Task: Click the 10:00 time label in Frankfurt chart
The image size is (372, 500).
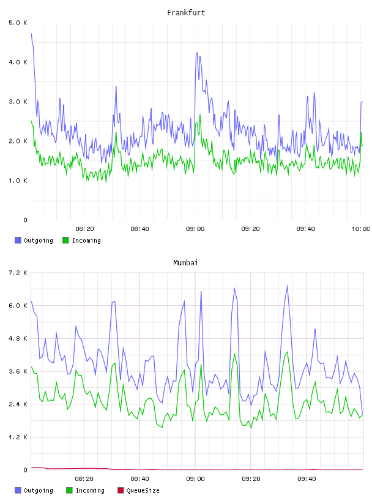Action: (x=360, y=229)
